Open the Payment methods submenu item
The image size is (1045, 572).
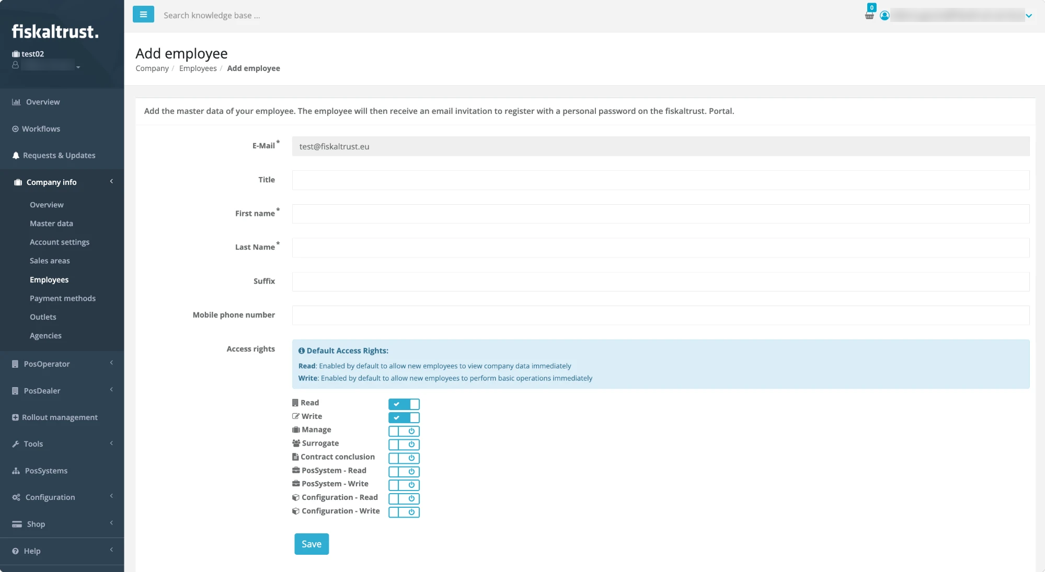[x=63, y=298]
